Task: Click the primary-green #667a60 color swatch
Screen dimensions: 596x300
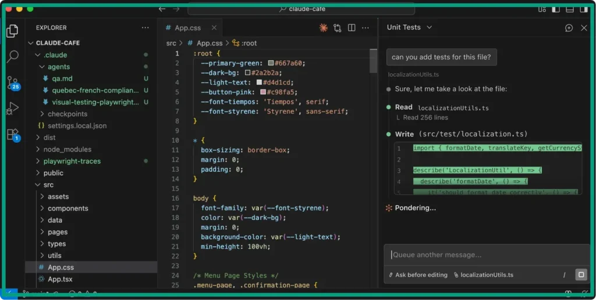Action: click(x=271, y=63)
